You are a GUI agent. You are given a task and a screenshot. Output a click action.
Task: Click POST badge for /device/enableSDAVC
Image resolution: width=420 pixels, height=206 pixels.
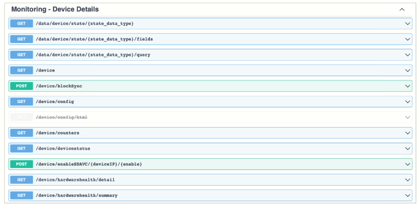(21, 164)
